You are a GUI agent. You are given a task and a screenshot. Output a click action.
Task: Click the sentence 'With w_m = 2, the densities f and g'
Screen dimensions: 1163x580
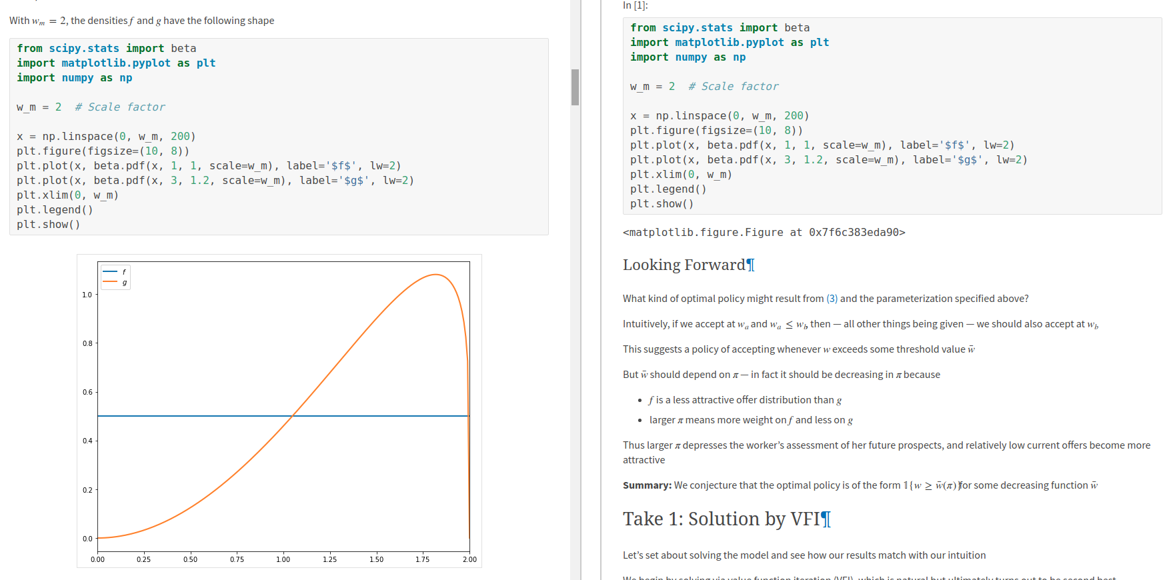pyautogui.click(x=141, y=21)
